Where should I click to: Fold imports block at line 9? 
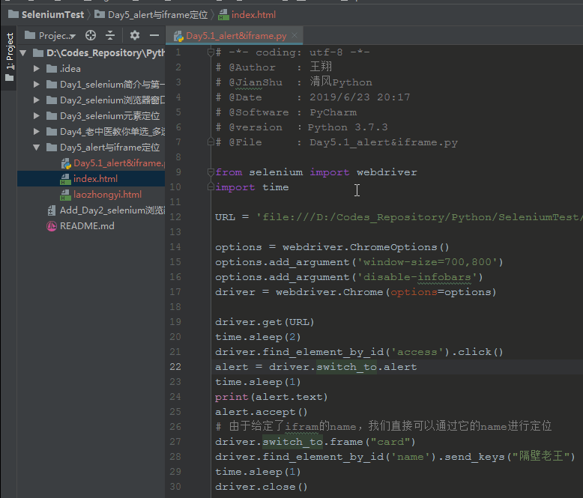tap(211, 172)
